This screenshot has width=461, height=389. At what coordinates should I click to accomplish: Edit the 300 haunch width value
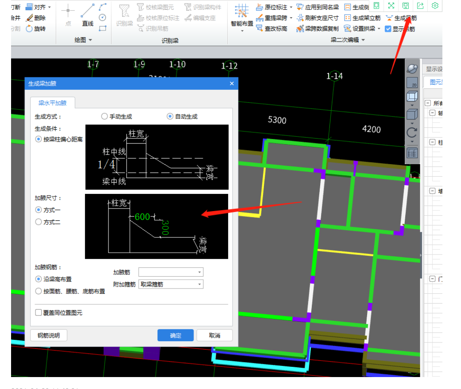[x=165, y=228]
